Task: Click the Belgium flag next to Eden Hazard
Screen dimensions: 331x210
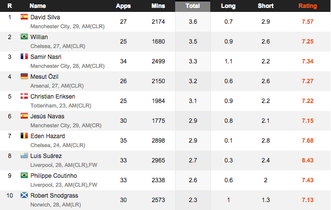Action: 24,136
